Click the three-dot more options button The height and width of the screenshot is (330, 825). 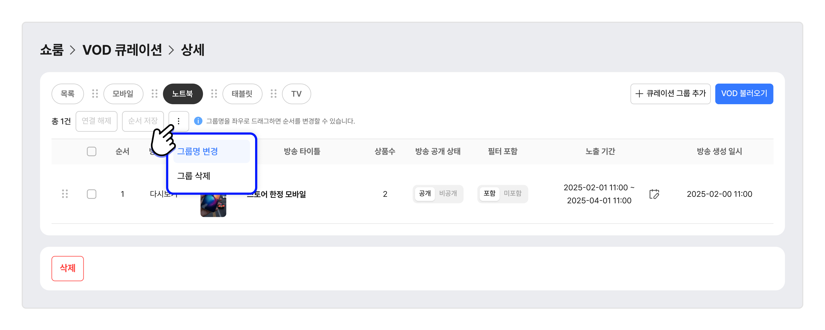pos(178,121)
